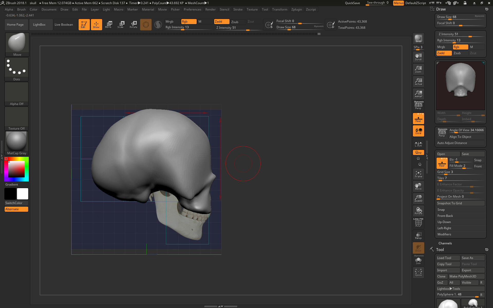Image resolution: width=493 pixels, height=308 pixels.
Task: Expand the Channels section
Action: (x=445, y=243)
